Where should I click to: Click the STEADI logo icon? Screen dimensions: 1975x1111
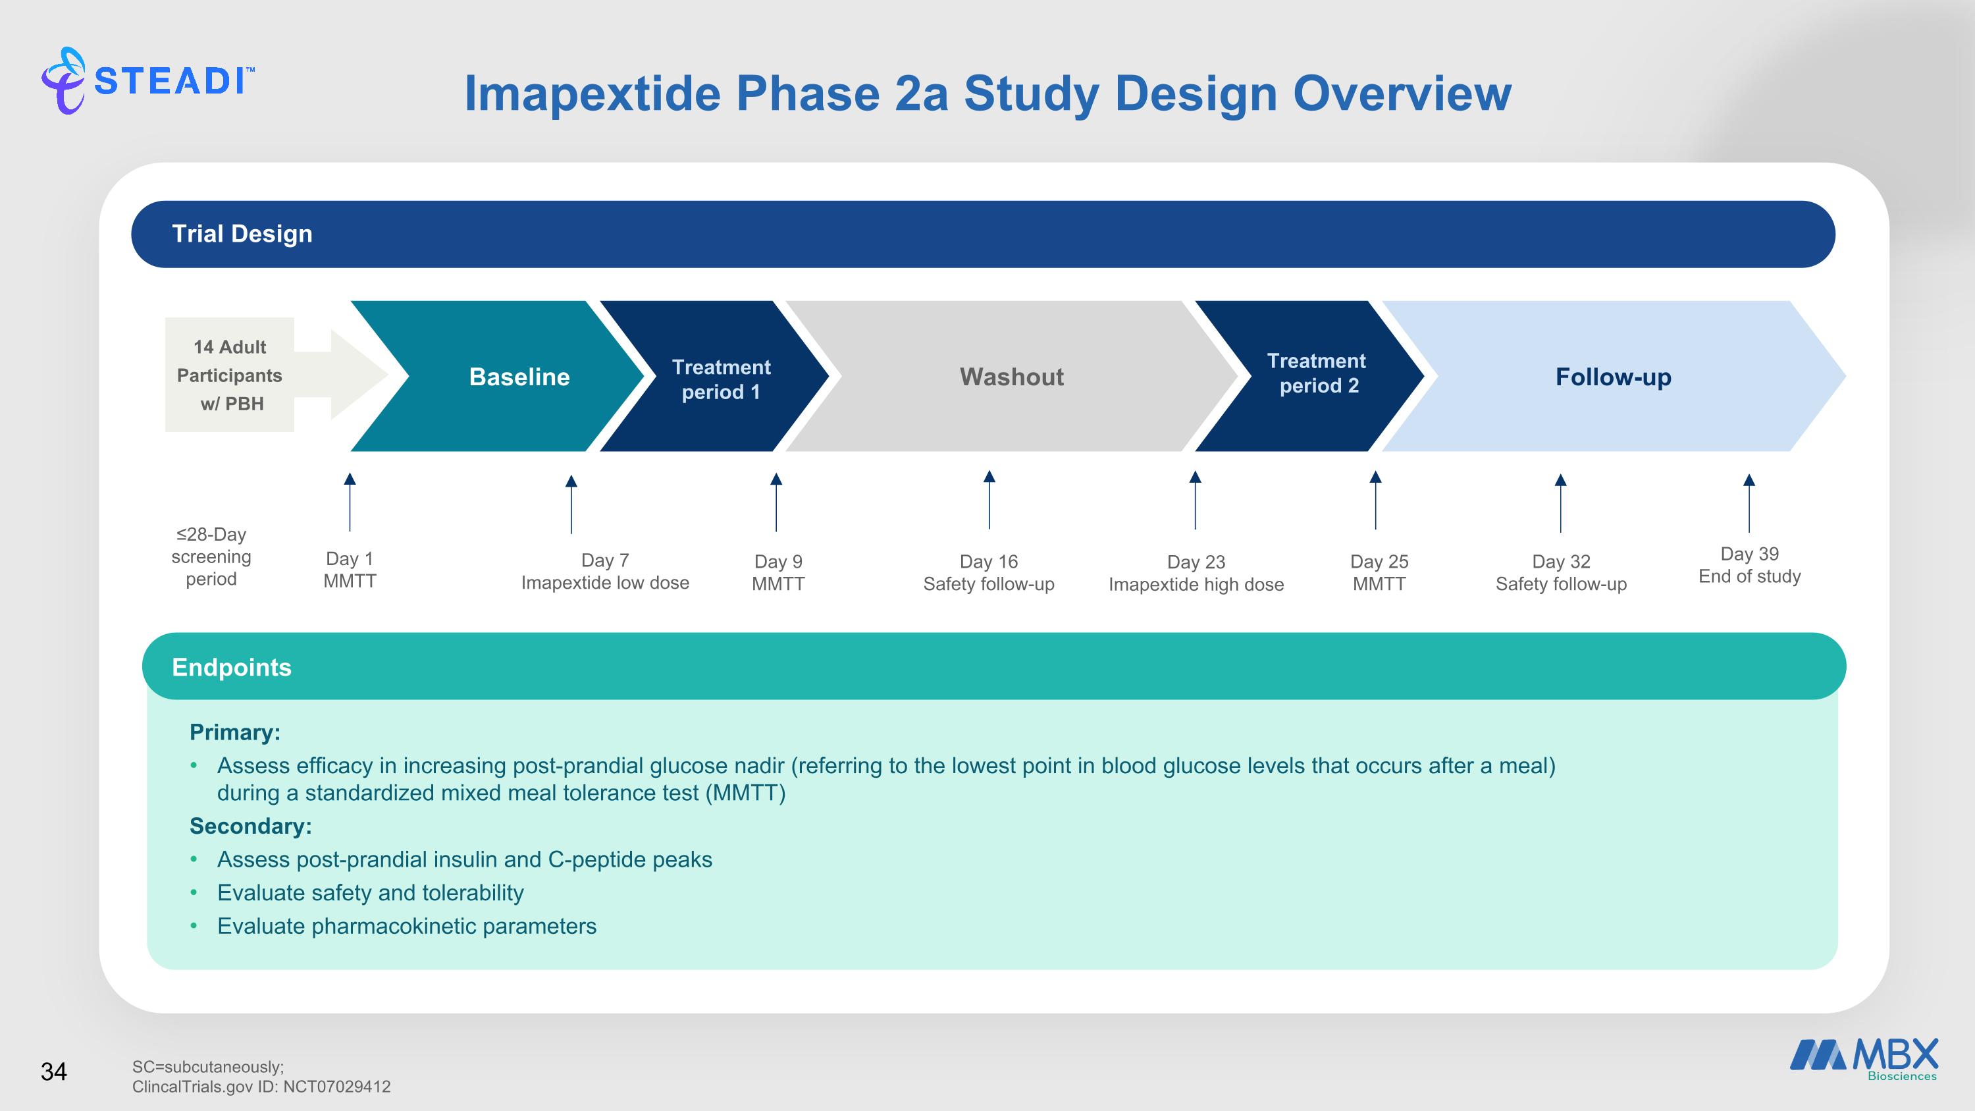point(64,80)
